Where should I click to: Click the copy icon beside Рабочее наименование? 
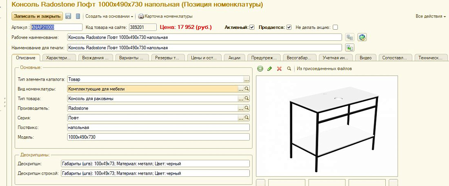[350, 37]
